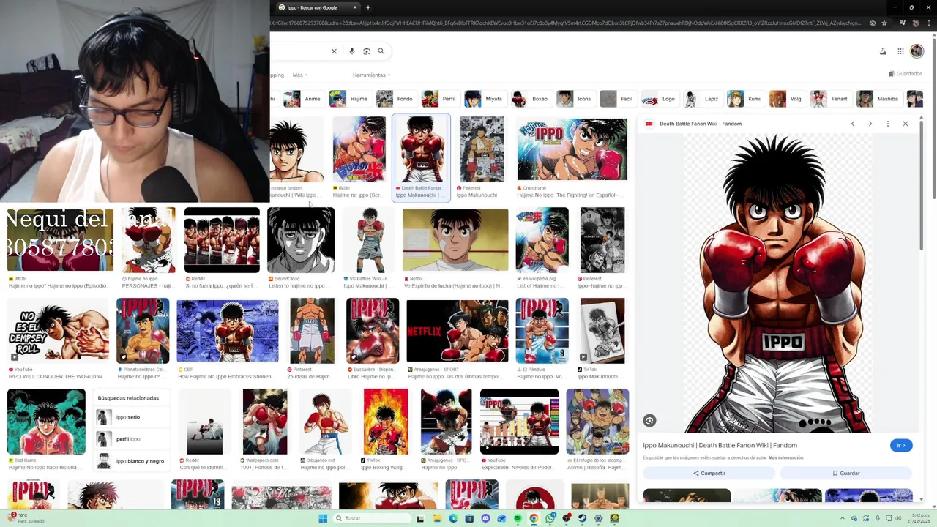937x527 pixels.
Task: Open the SoundCloud black-and-white Ippo thumbnail
Action: [x=301, y=240]
